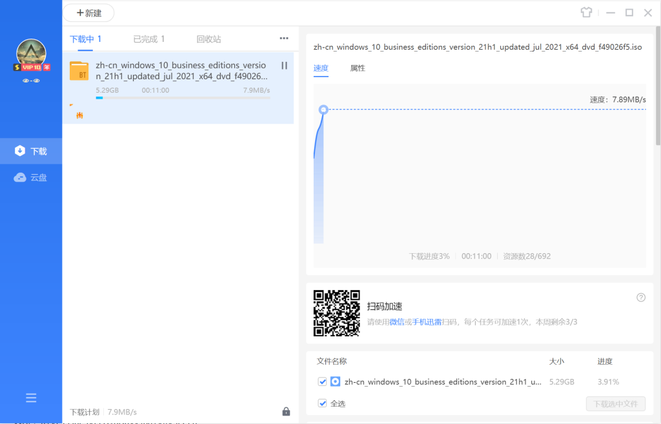This screenshot has height=424, width=661.
Task: Uncheck the Windows ISO file checkbox
Action: pos(323,381)
